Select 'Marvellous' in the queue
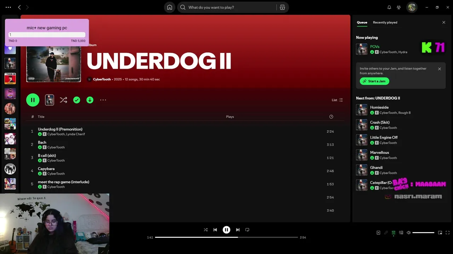The image size is (453, 254). coord(379,153)
